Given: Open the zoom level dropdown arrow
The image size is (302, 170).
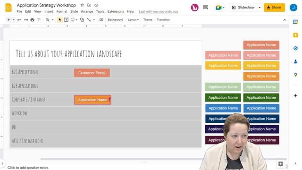Looking at the screenshot, I should tap(52, 20).
